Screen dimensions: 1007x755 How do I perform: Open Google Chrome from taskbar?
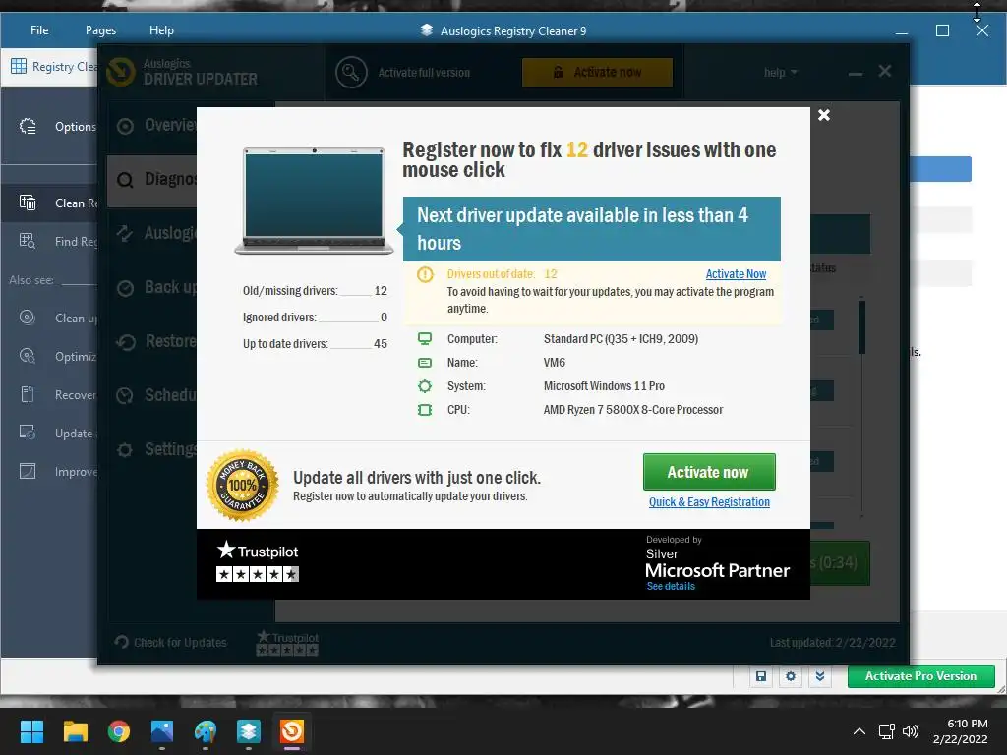pos(119,731)
